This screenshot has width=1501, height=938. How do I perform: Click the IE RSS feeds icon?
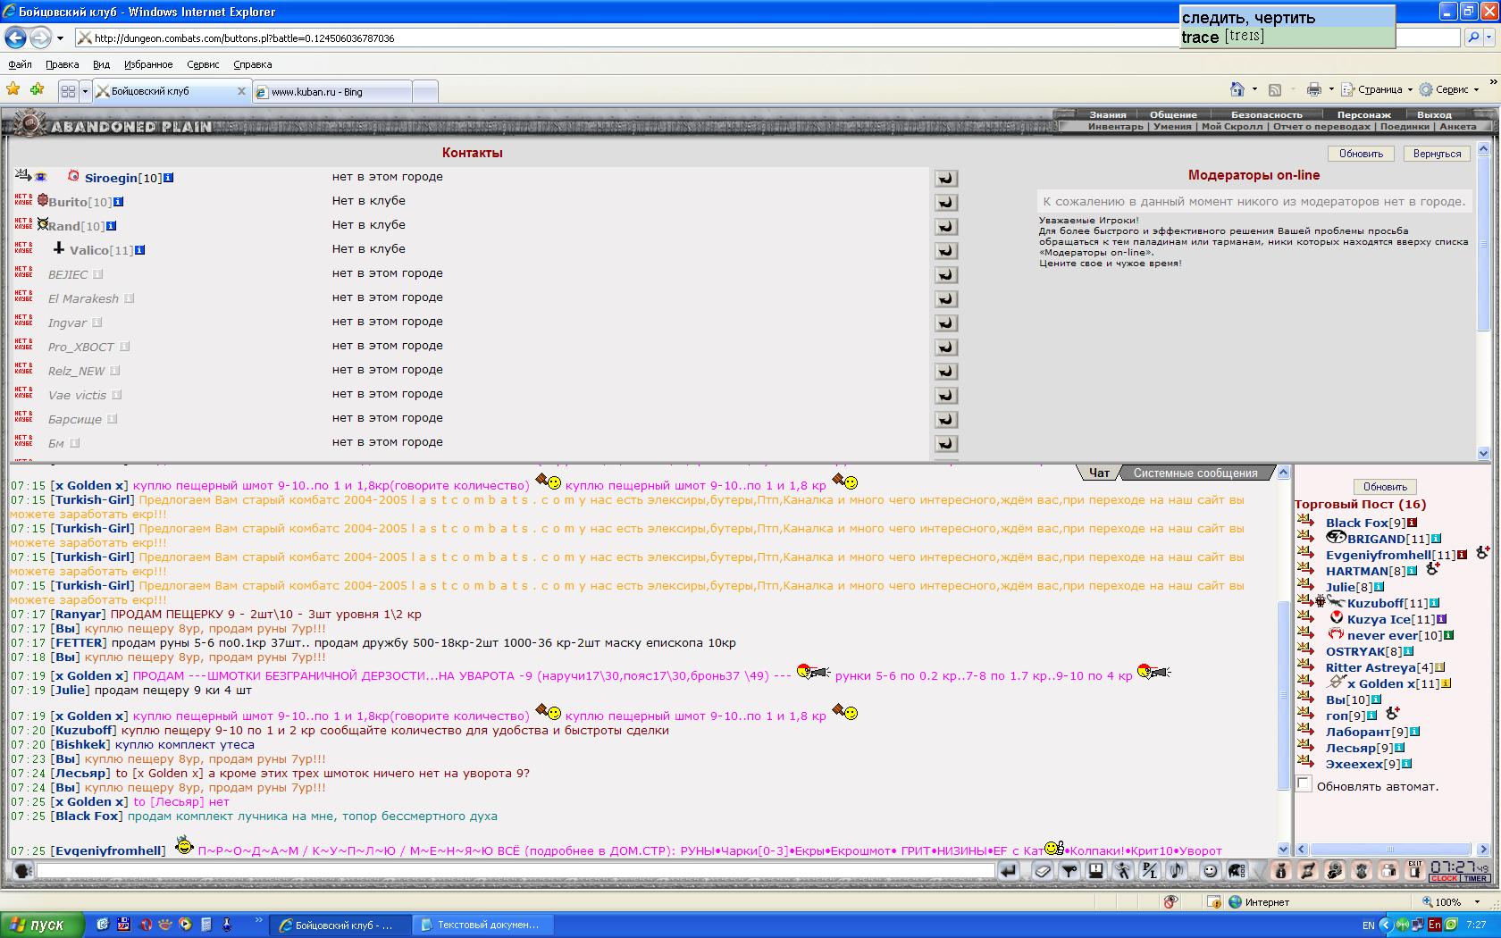(x=1275, y=89)
